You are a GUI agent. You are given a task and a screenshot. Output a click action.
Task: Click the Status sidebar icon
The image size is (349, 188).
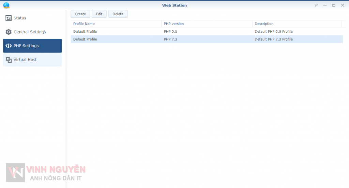(9, 18)
